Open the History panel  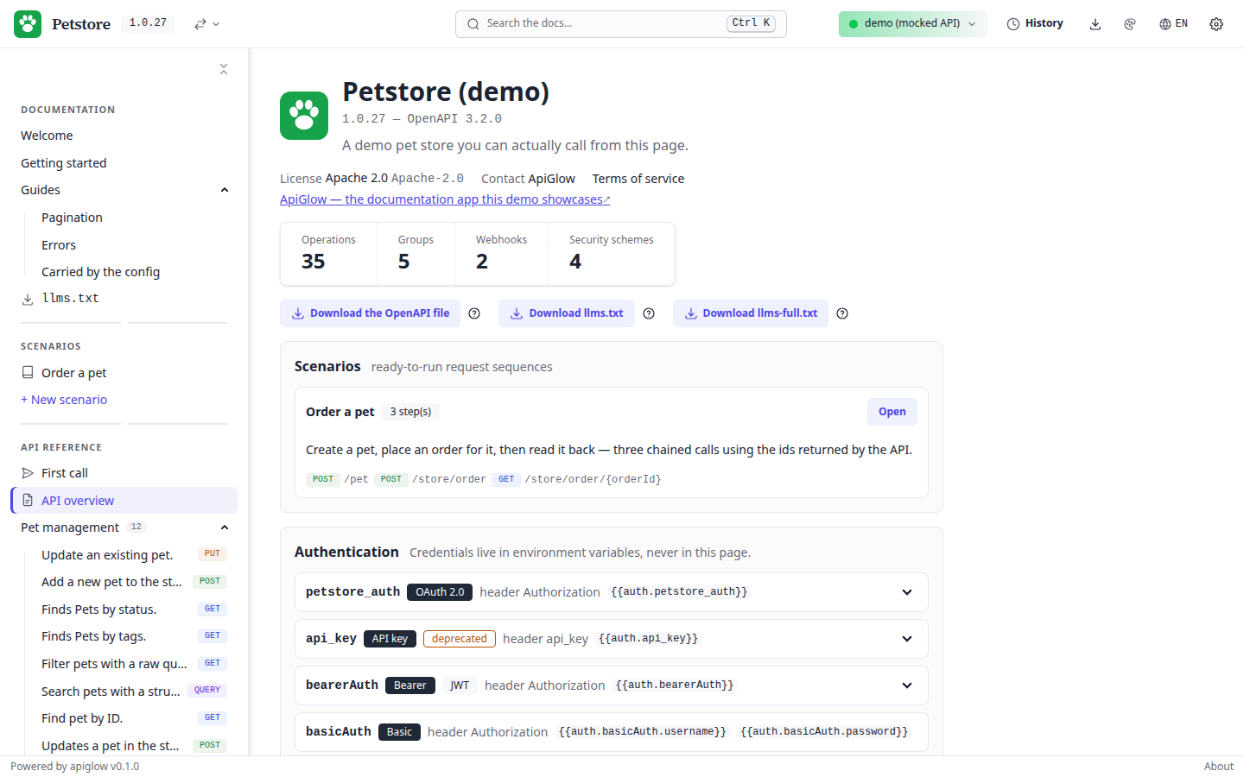(x=1035, y=24)
